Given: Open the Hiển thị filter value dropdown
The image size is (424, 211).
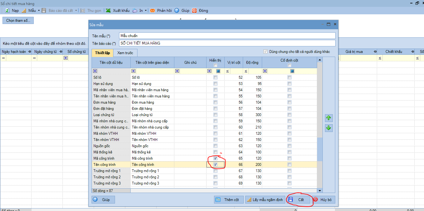Looking at the screenshot, I should (218, 71).
